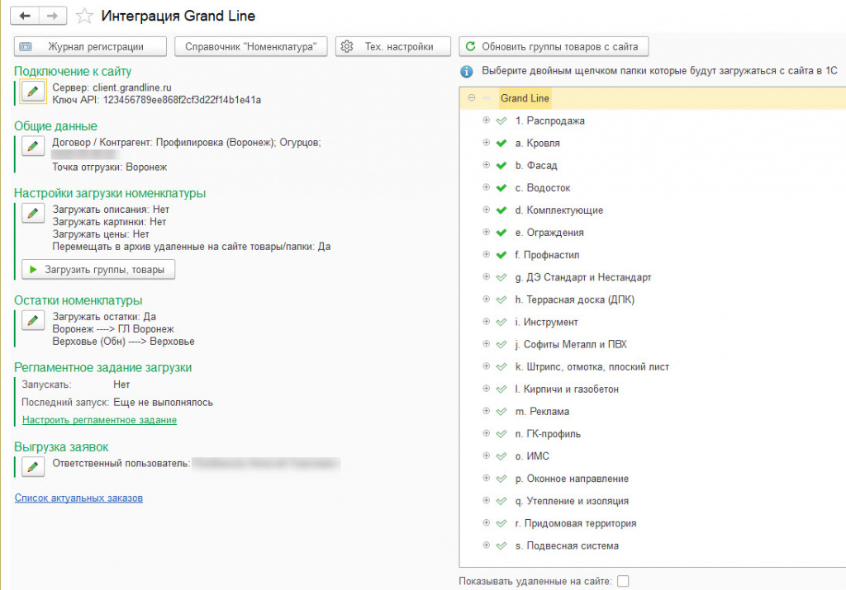This screenshot has width=846, height=590.
Task: Click the Загружать остатки: Да line
Action: click(x=104, y=317)
